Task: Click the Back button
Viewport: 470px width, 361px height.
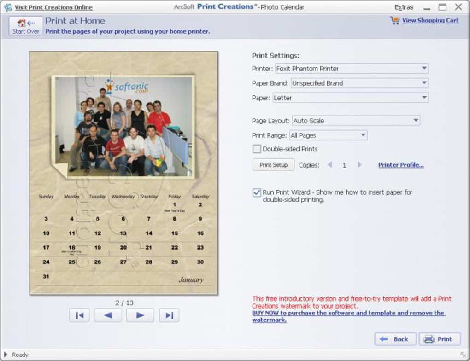Action: click(395, 339)
